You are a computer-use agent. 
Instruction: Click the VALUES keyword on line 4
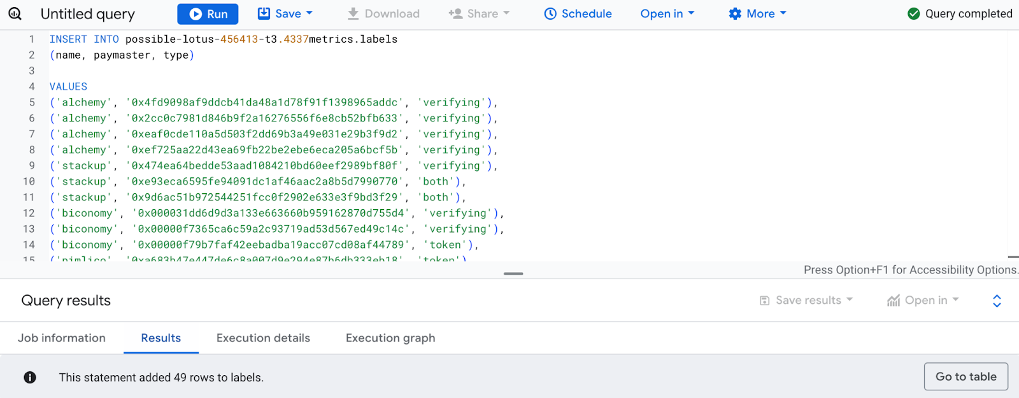tap(68, 86)
